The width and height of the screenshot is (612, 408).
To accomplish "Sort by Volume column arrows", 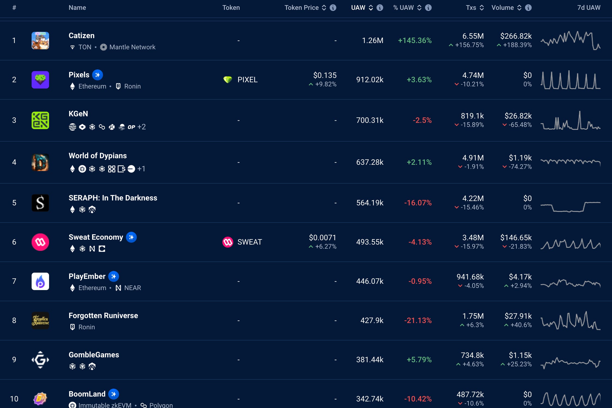I will click(x=519, y=8).
